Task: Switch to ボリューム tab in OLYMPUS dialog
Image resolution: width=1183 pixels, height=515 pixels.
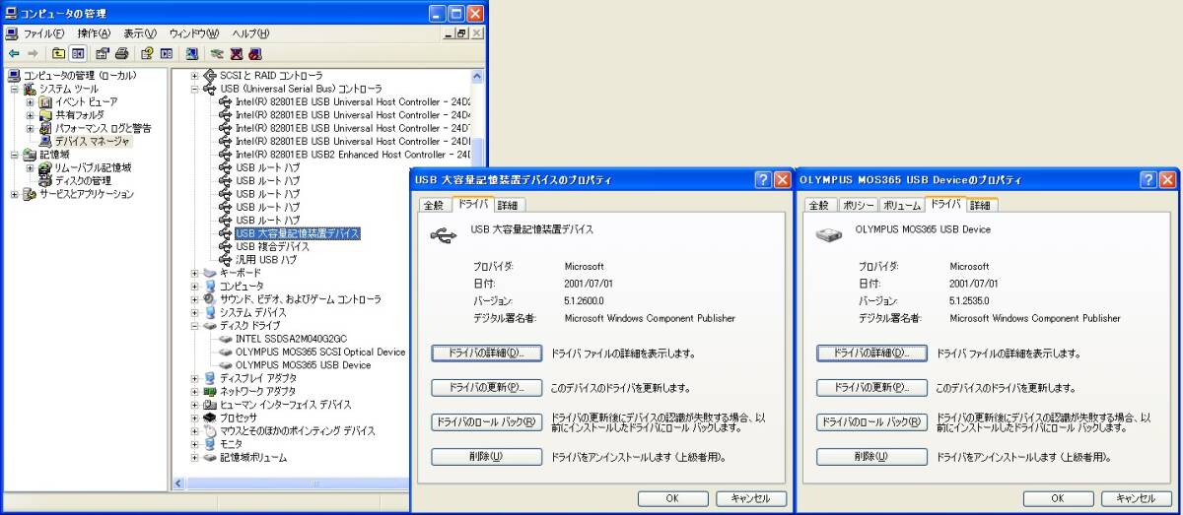Action: tap(902, 205)
